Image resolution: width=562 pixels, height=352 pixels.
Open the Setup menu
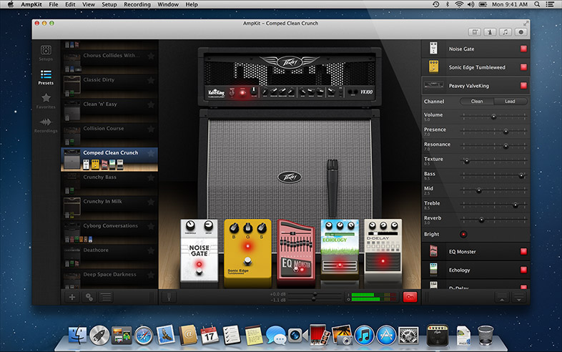109,4
